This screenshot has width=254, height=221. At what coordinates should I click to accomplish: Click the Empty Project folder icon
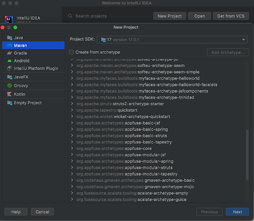coord(9,103)
